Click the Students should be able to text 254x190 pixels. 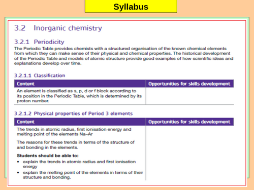[48, 156]
